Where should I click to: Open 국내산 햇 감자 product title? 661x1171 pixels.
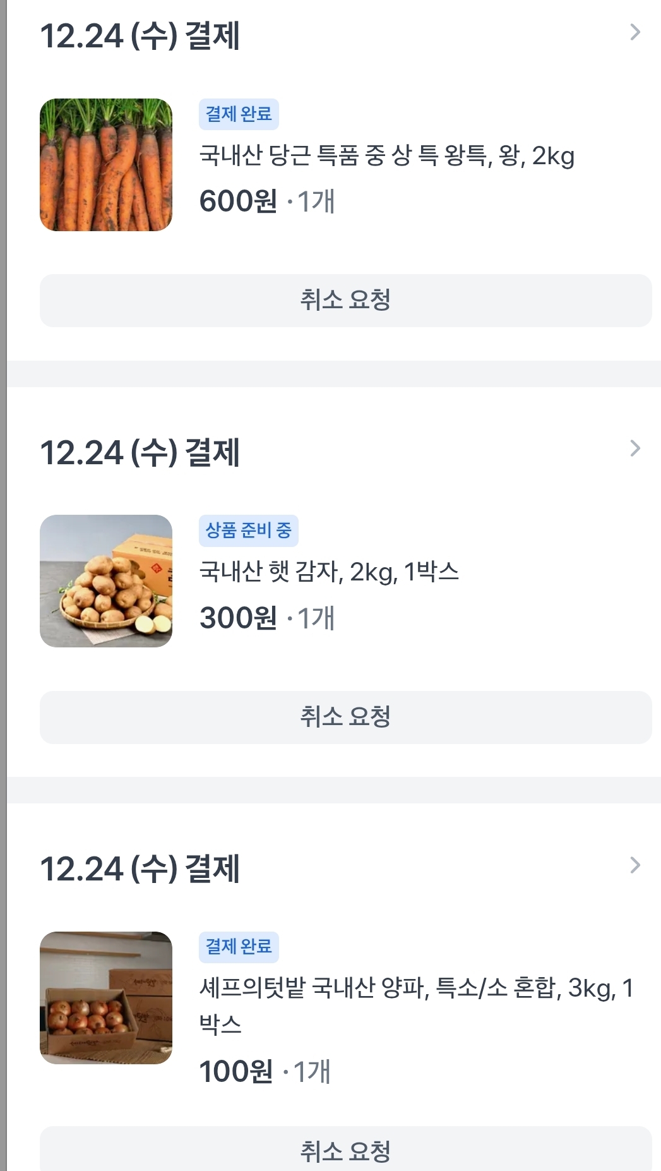tap(329, 572)
